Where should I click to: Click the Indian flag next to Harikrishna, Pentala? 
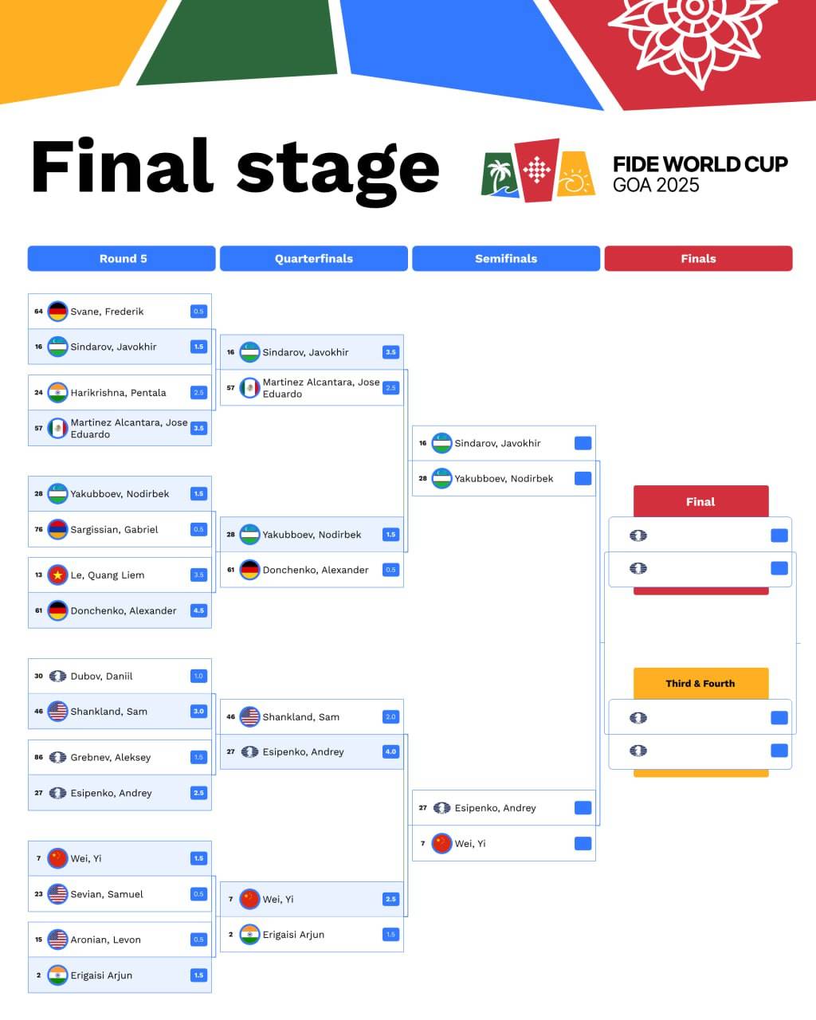click(57, 392)
